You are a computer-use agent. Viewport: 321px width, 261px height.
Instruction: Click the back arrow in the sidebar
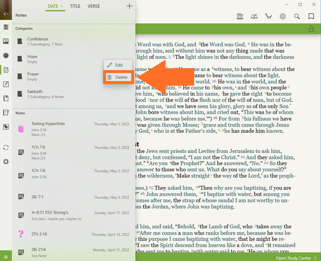pyautogui.click(x=6, y=14)
